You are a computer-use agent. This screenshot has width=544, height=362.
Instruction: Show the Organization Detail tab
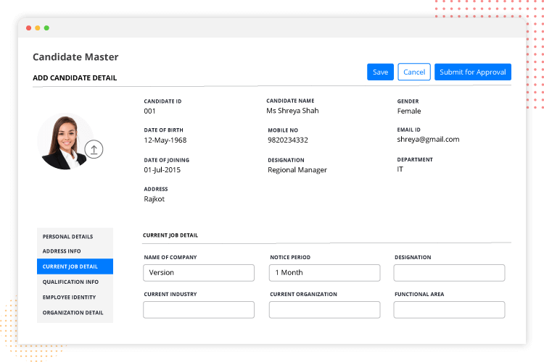(73, 313)
